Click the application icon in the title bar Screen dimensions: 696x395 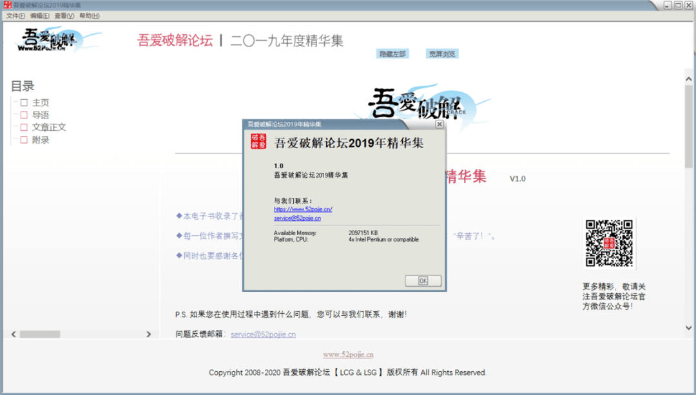point(6,5)
